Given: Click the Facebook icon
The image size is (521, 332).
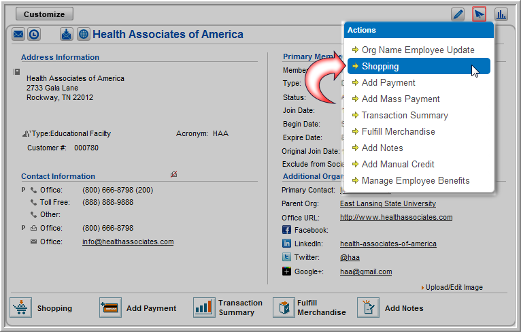Looking at the screenshot, I should pyautogui.click(x=286, y=230).
